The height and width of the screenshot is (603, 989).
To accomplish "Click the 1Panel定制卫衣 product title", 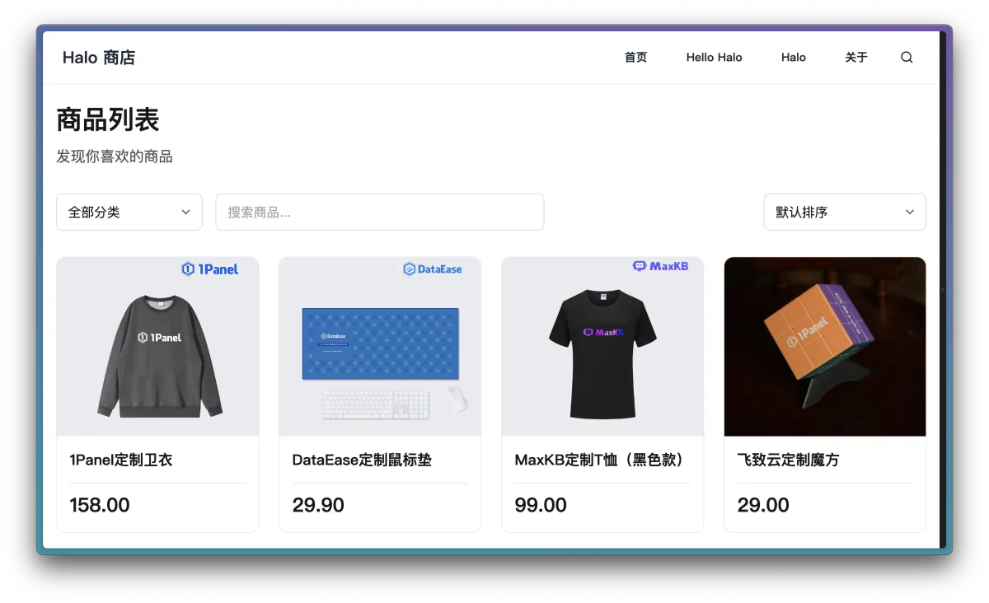I will [120, 460].
